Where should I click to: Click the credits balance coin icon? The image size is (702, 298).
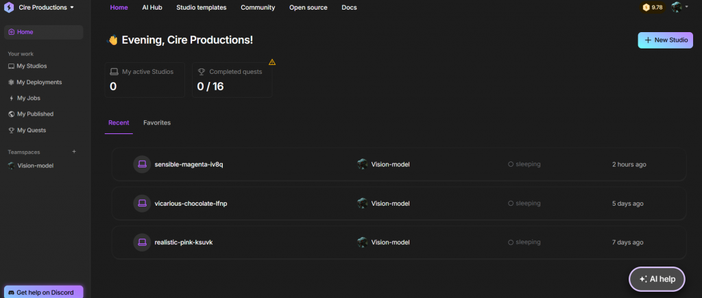646,8
